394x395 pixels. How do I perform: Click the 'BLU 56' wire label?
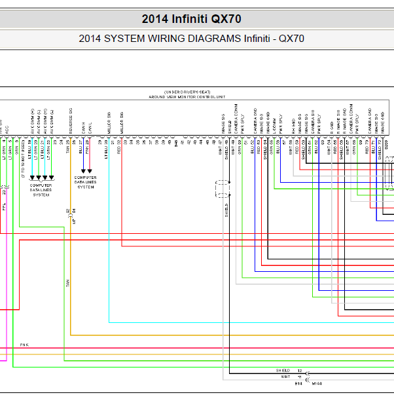[x=278, y=147]
